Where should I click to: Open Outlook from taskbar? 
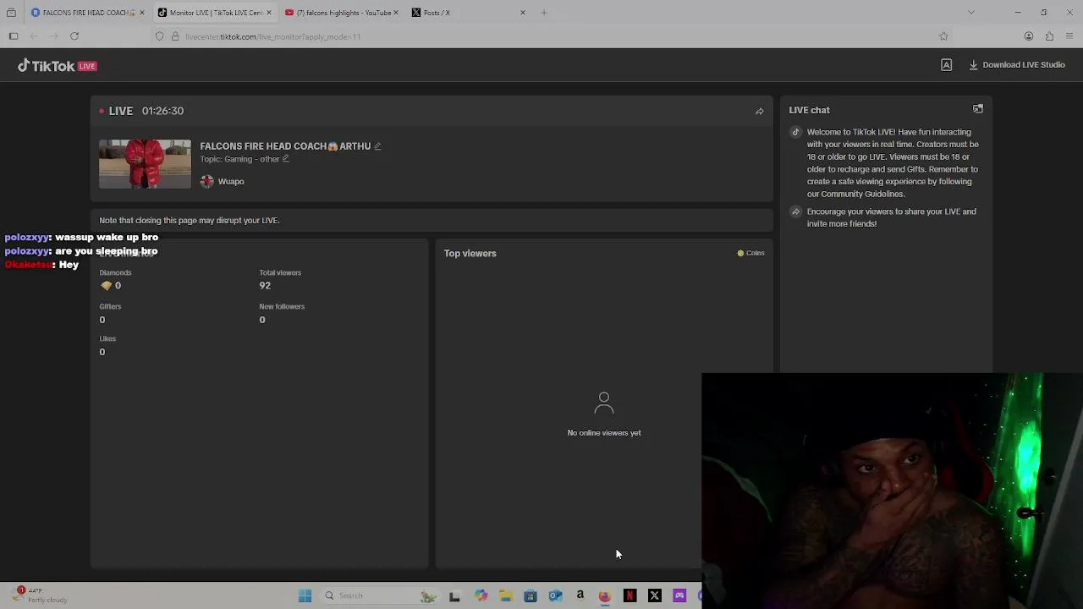[x=555, y=595]
